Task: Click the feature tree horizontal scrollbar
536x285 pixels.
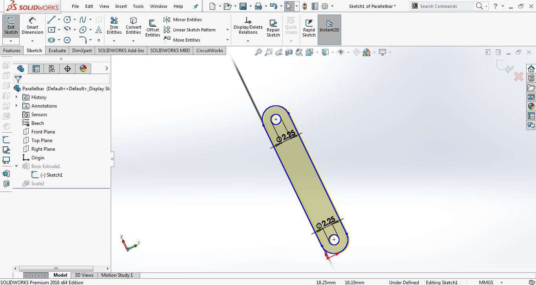Action: [x=56, y=269]
